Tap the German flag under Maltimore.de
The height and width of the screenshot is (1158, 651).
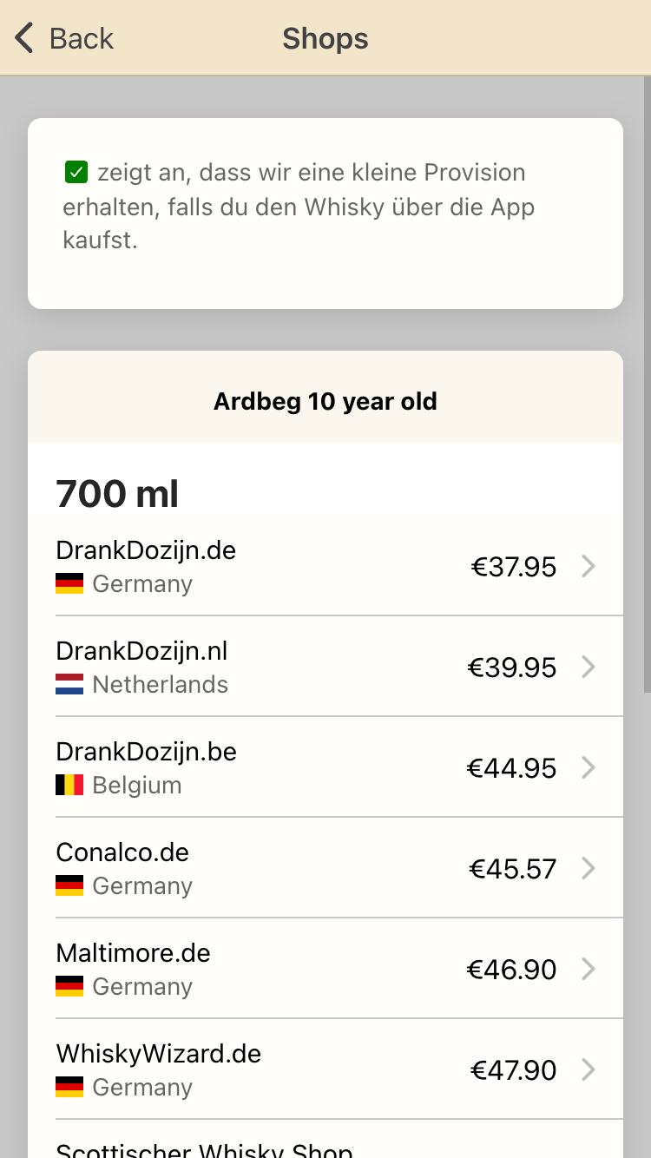(69, 986)
